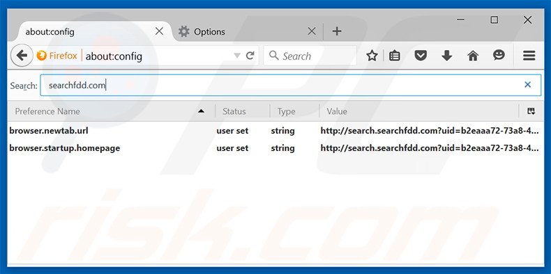
Task: Open the Downloads arrow panel
Action: point(446,56)
